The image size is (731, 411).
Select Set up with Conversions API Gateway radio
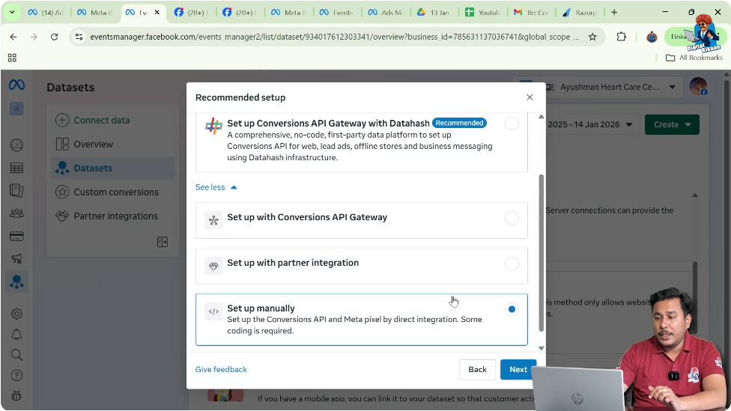coord(512,218)
